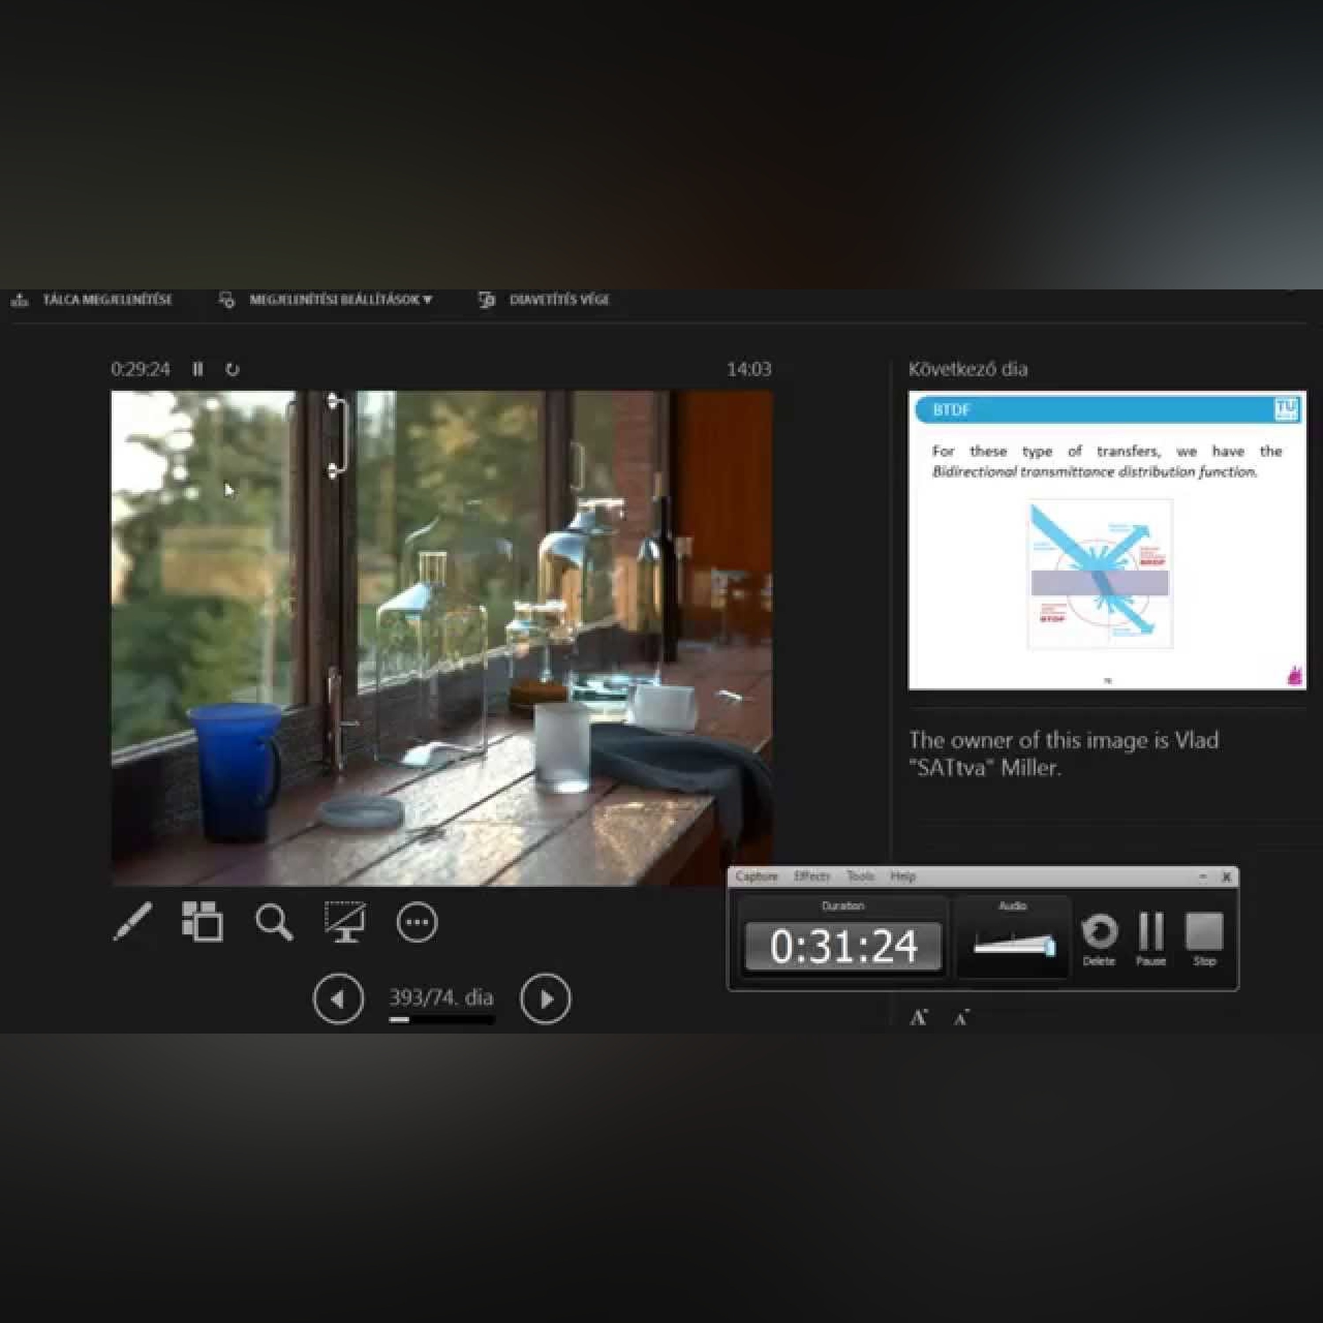Click the current slide image preview
The width and height of the screenshot is (1323, 1323).
(442, 638)
